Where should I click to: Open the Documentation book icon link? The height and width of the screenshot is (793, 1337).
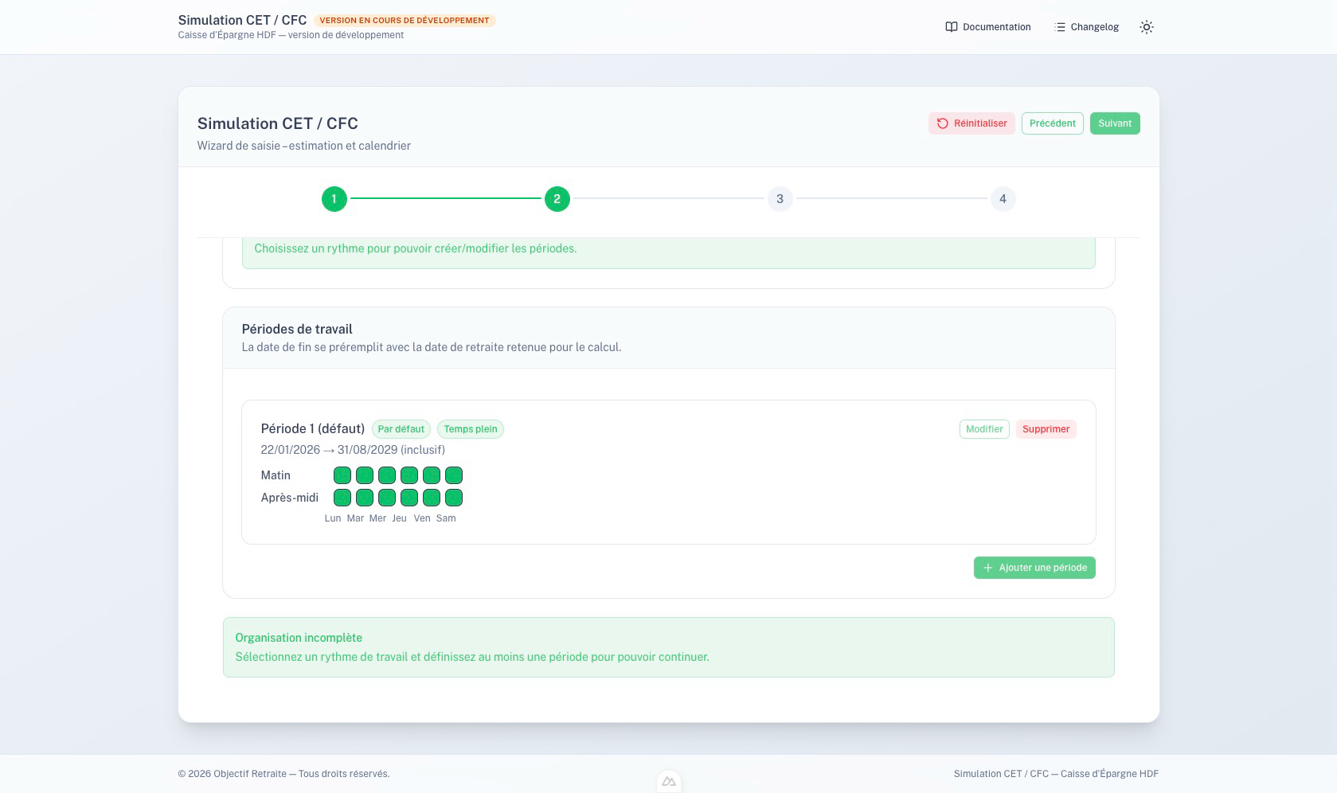[951, 27]
